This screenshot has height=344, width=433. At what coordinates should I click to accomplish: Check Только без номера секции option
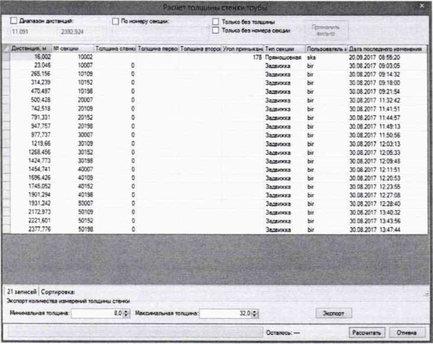[x=216, y=30]
